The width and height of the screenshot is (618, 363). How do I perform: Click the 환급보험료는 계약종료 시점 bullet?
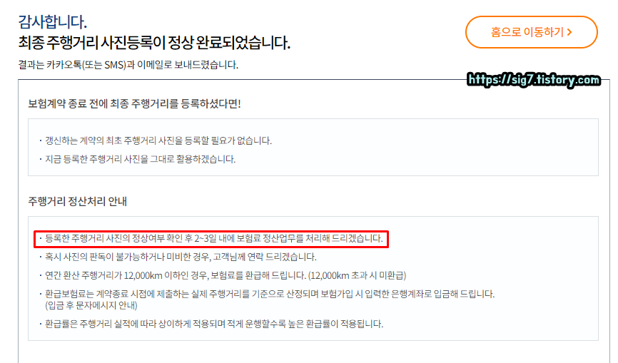coord(266,294)
